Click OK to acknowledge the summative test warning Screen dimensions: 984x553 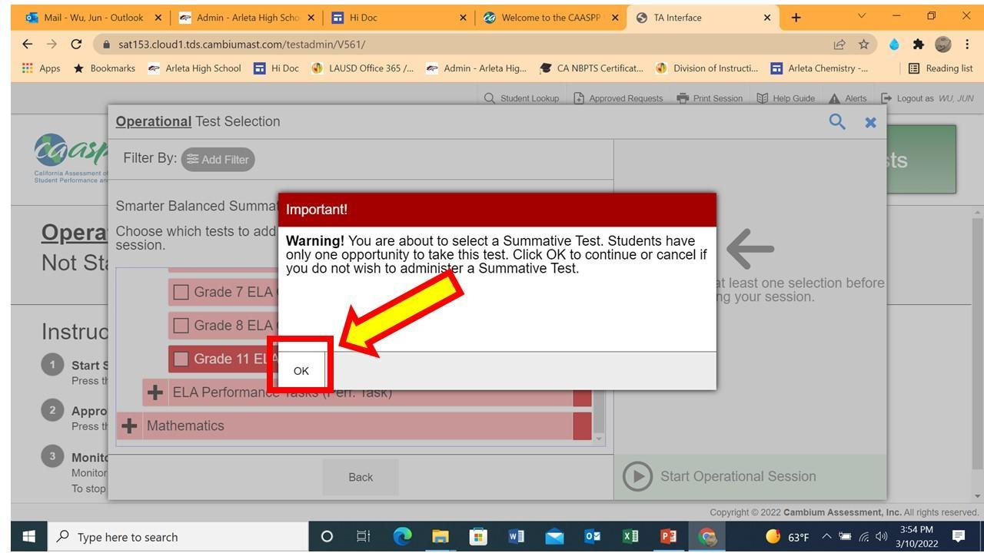[x=301, y=370]
